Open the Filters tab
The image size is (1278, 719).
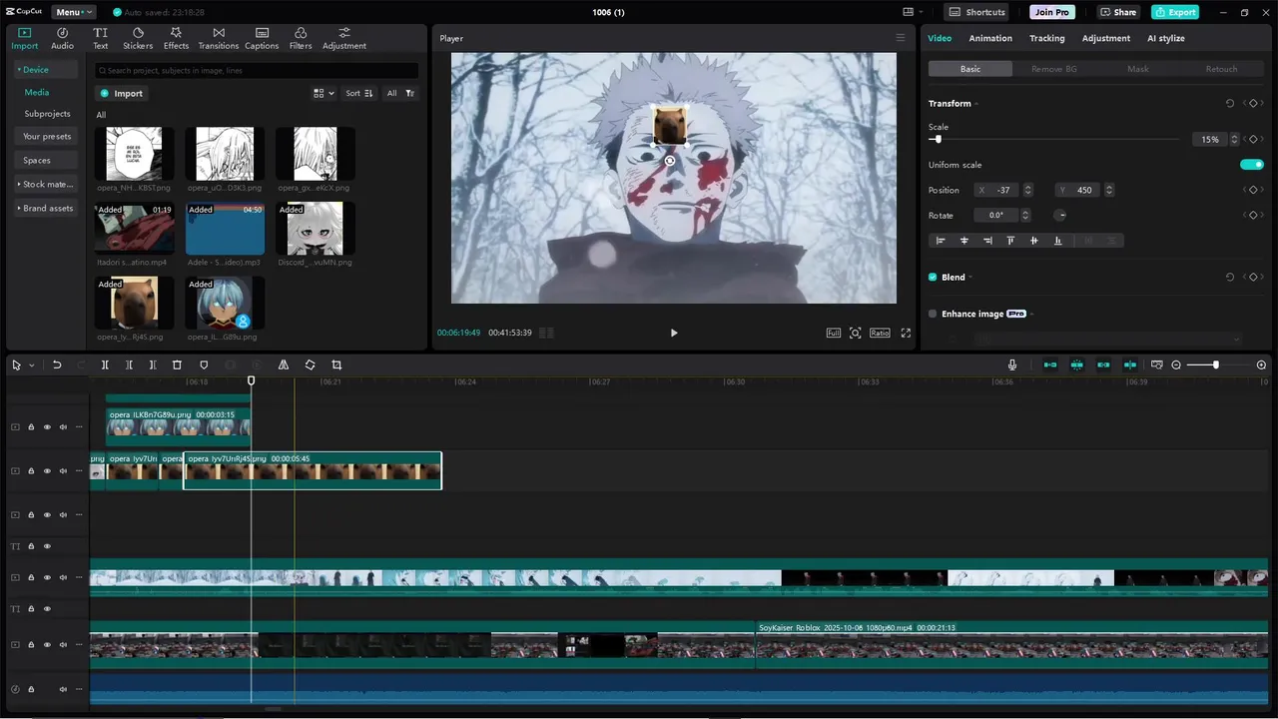[301, 39]
